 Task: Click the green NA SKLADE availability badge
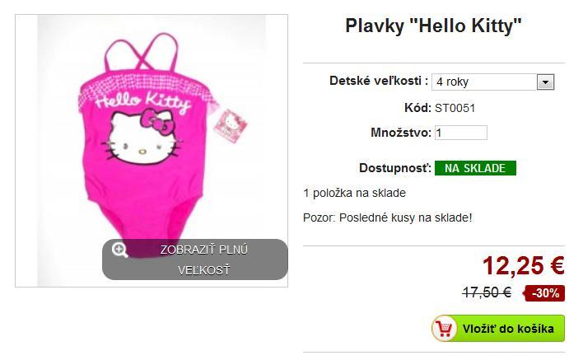click(x=475, y=168)
